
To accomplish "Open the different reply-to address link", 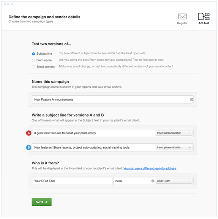I will click(150, 169).
